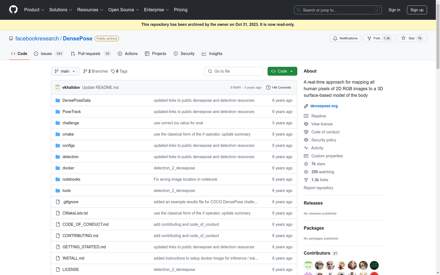This screenshot has width=440, height=275.
Task: Open the CODE_OF_CONDUCT.md file
Action: (x=86, y=224)
